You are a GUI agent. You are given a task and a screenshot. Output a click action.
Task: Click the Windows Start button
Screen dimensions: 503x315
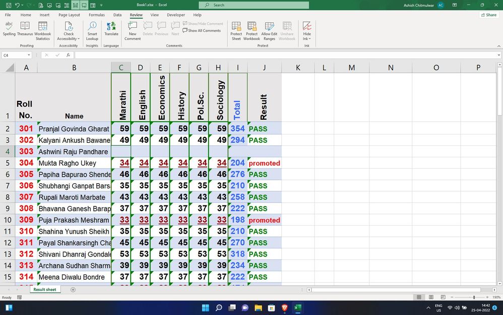[x=205, y=307]
